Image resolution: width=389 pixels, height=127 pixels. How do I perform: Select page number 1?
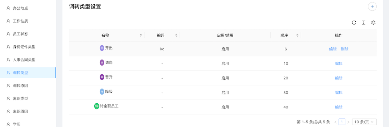click(342, 122)
